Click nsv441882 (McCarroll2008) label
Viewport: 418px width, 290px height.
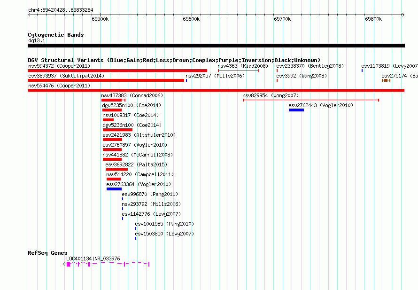pyautogui.click(x=138, y=155)
